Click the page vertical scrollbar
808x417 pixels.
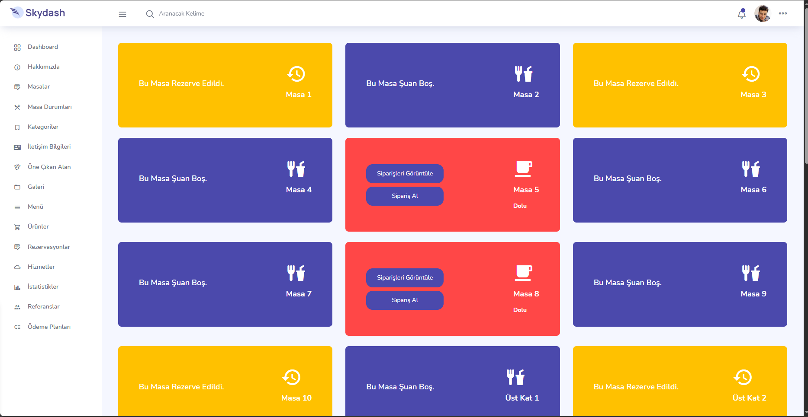805,86
